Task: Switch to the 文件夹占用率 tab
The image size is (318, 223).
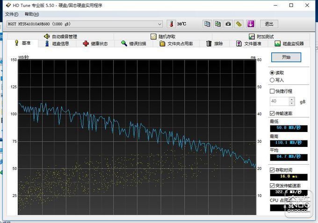Action: 176,43
